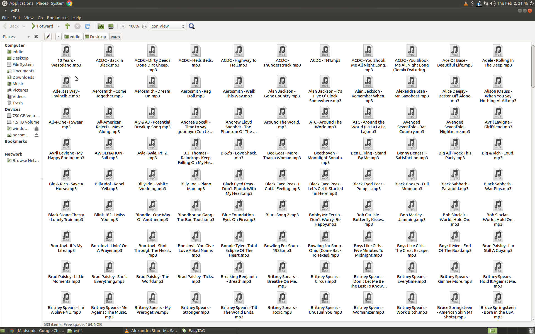
Task: Reload the current folder view
Action: pos(87,26)
